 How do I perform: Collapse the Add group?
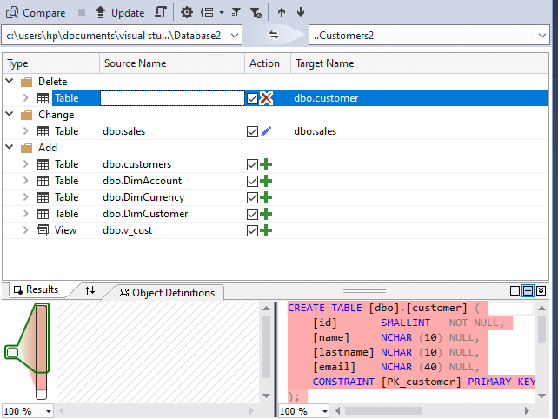coord(10,147)
